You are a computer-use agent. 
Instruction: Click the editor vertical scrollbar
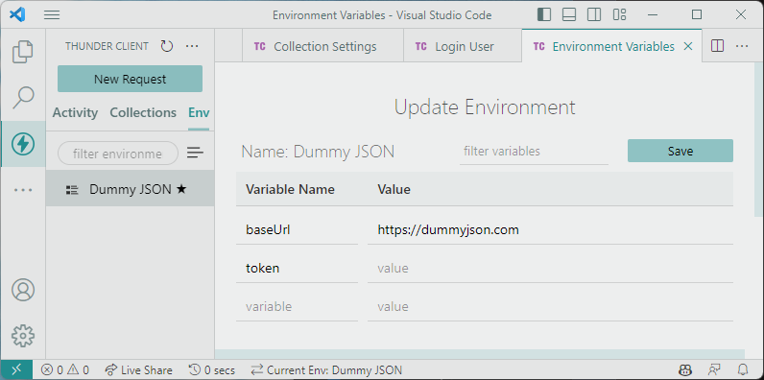758,140
